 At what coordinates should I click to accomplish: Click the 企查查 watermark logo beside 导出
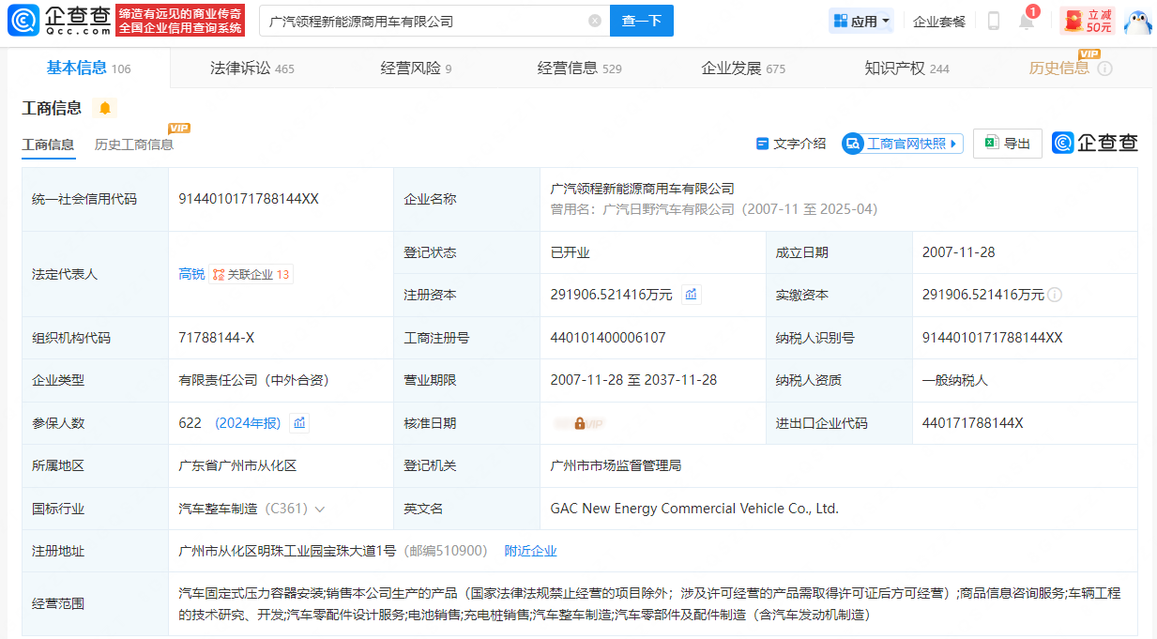(x=1095, y=143)
